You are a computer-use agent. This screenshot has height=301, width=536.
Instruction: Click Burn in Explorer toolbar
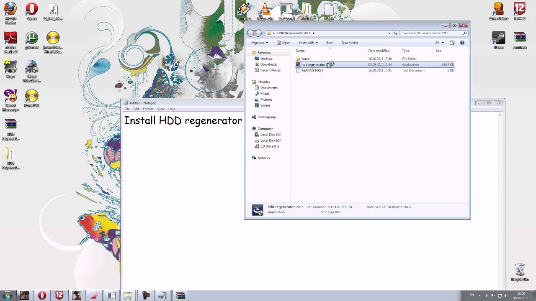click(x=330, y=43)
